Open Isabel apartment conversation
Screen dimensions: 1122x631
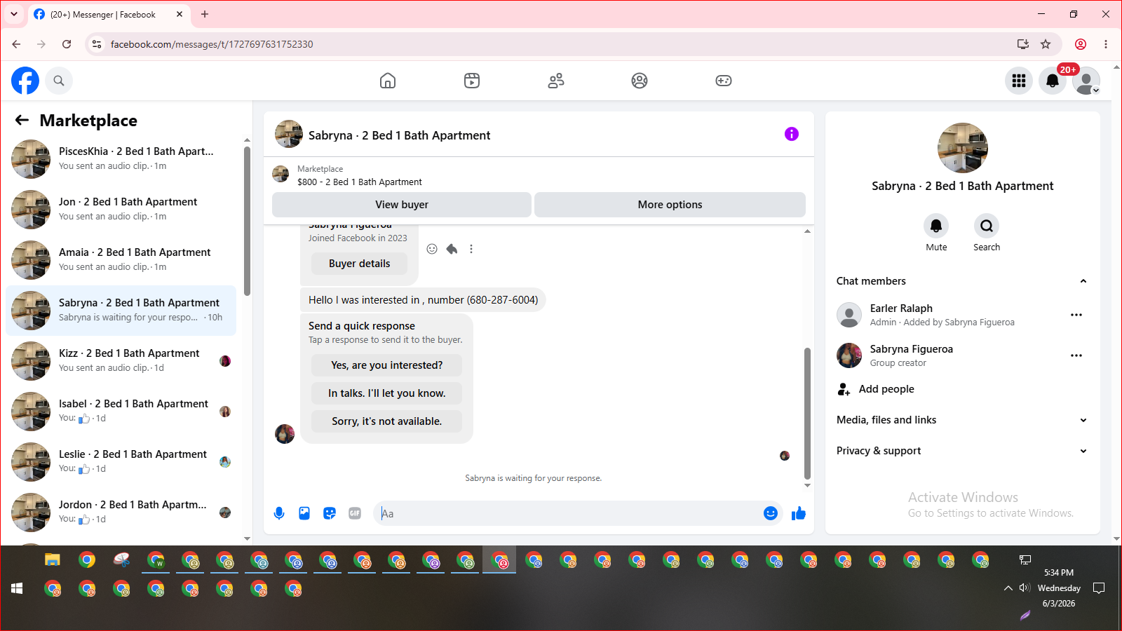pyautogui.click(x=121, y=411)
